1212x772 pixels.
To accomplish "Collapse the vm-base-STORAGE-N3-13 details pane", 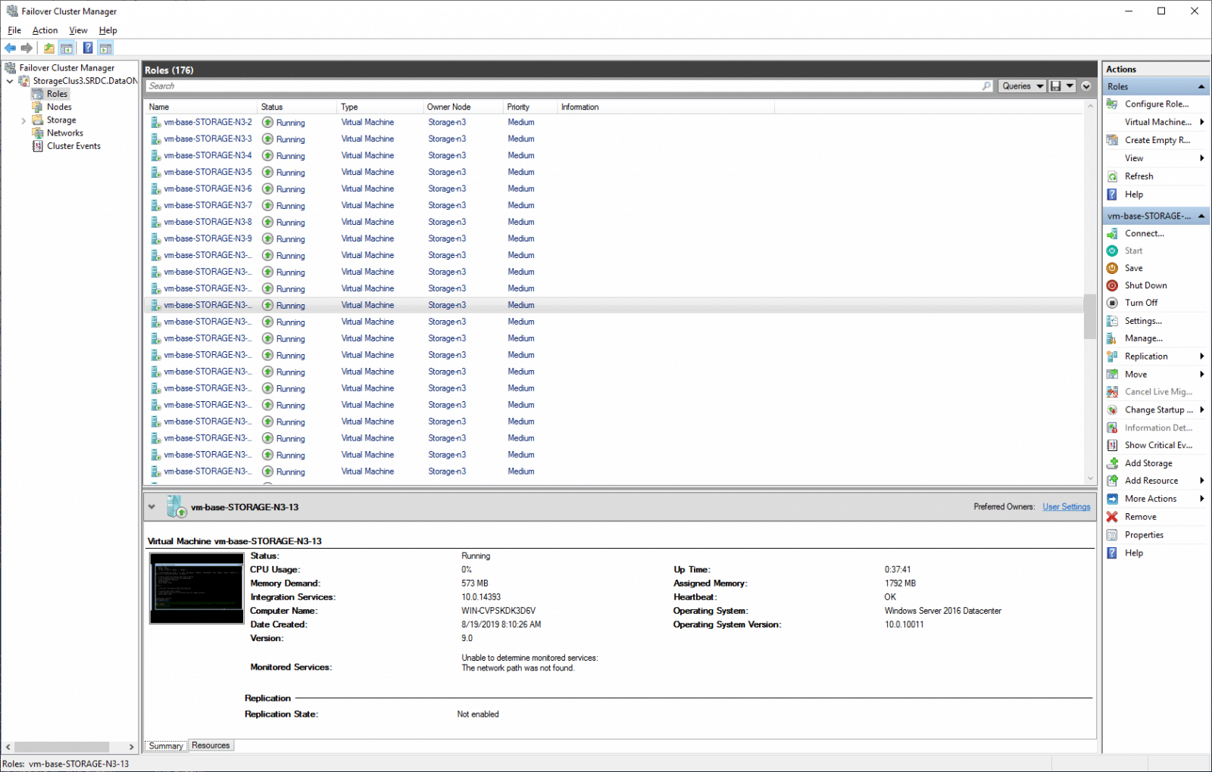I will tap(151, 507).
